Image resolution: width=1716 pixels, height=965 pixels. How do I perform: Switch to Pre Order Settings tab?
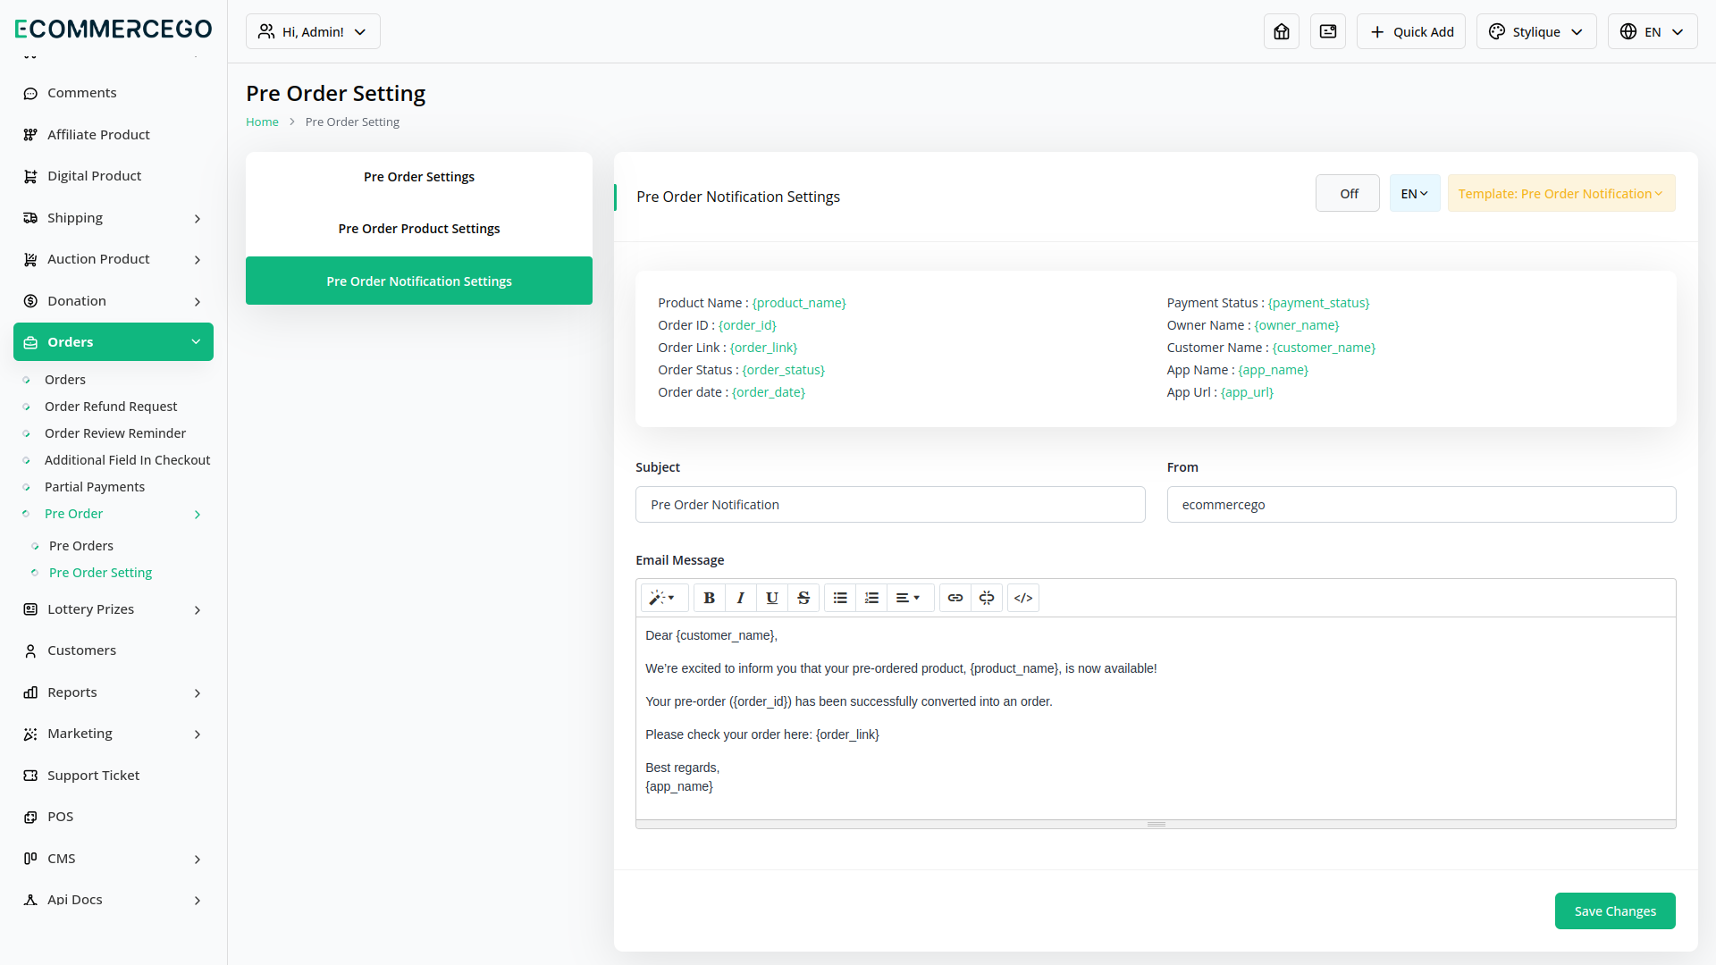[x=419, y=177]
